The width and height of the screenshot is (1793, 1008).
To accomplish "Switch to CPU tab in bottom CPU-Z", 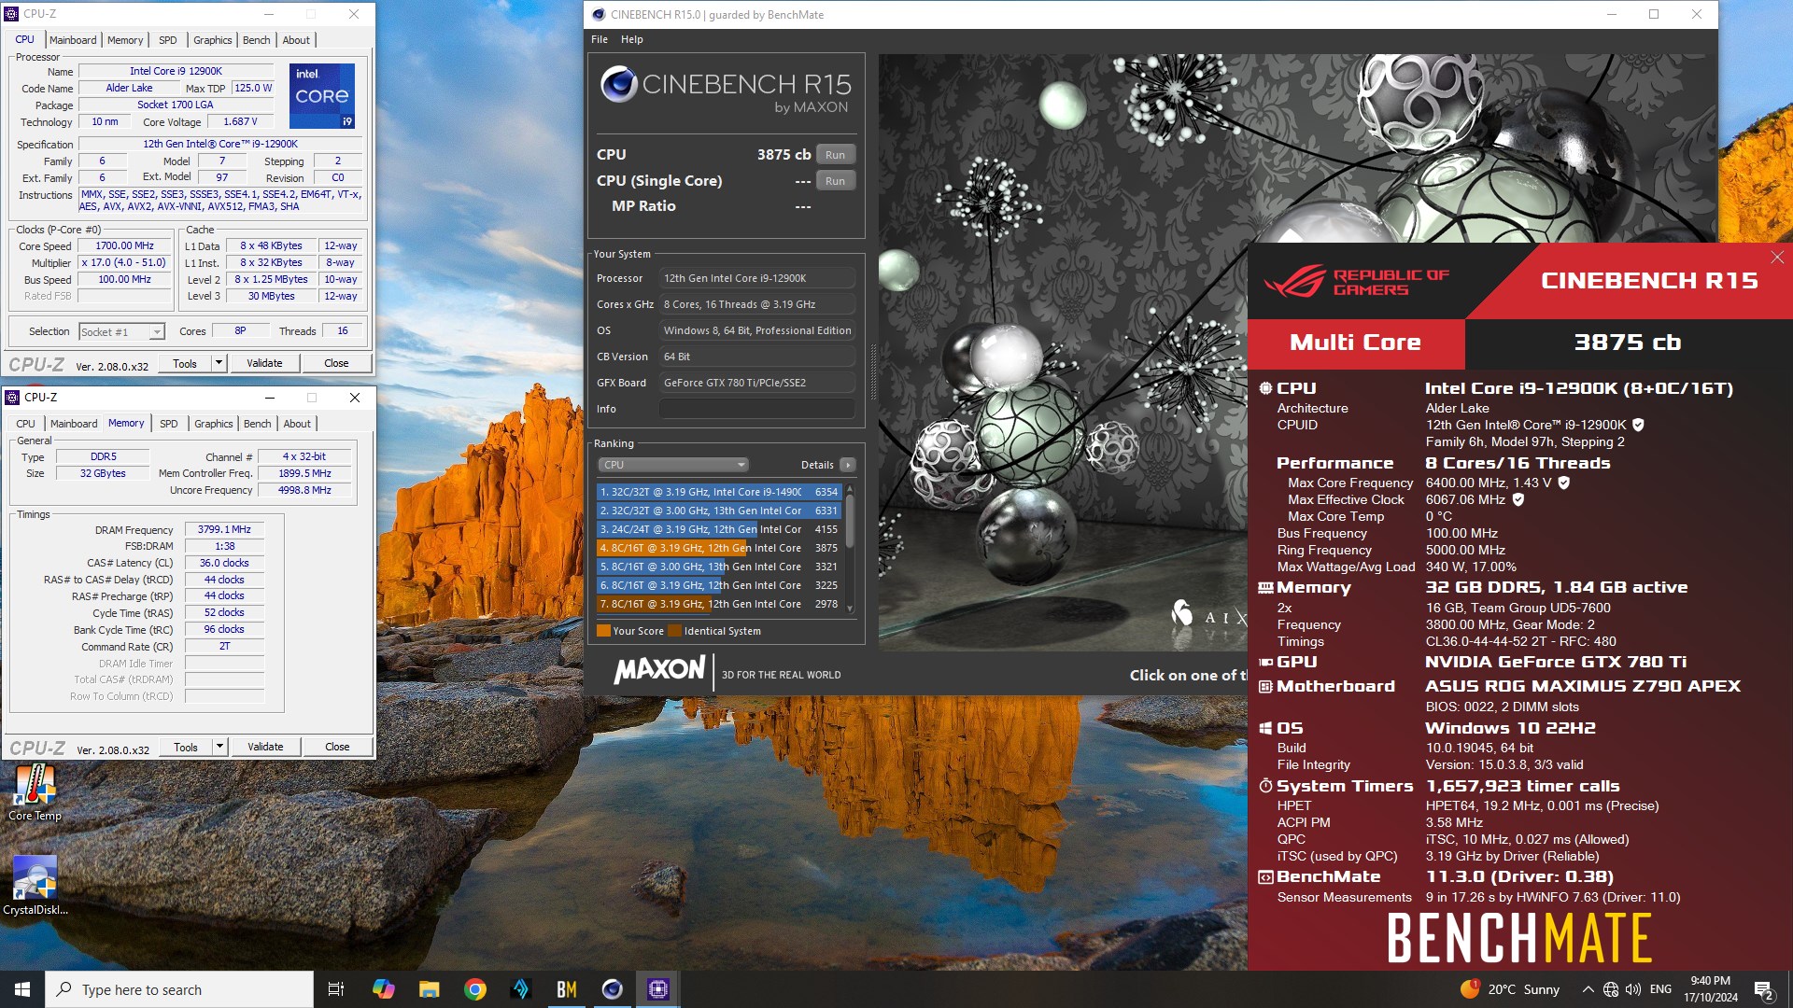I will (x=26, y=424).
